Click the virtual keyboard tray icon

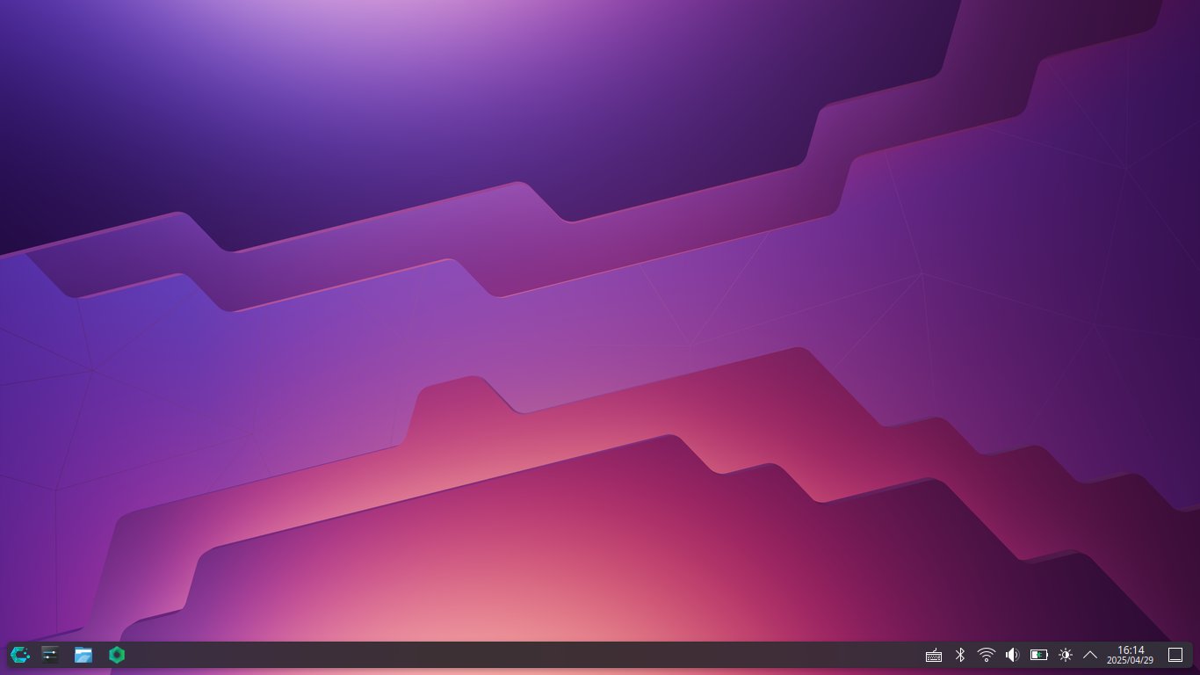pos(934,655)
